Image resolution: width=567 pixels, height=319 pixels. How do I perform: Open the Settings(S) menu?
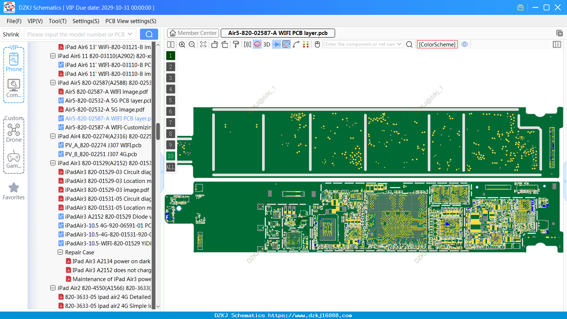pyautogui.click(x=86, y=21)
